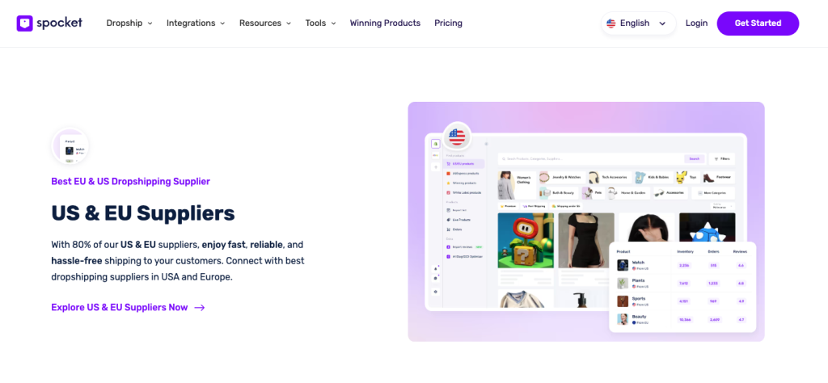Viewport: 828px width, 383px height.
Task: Click the Mario flower product thumbnail
Action: pyautogui.click(x=526, y=241)
